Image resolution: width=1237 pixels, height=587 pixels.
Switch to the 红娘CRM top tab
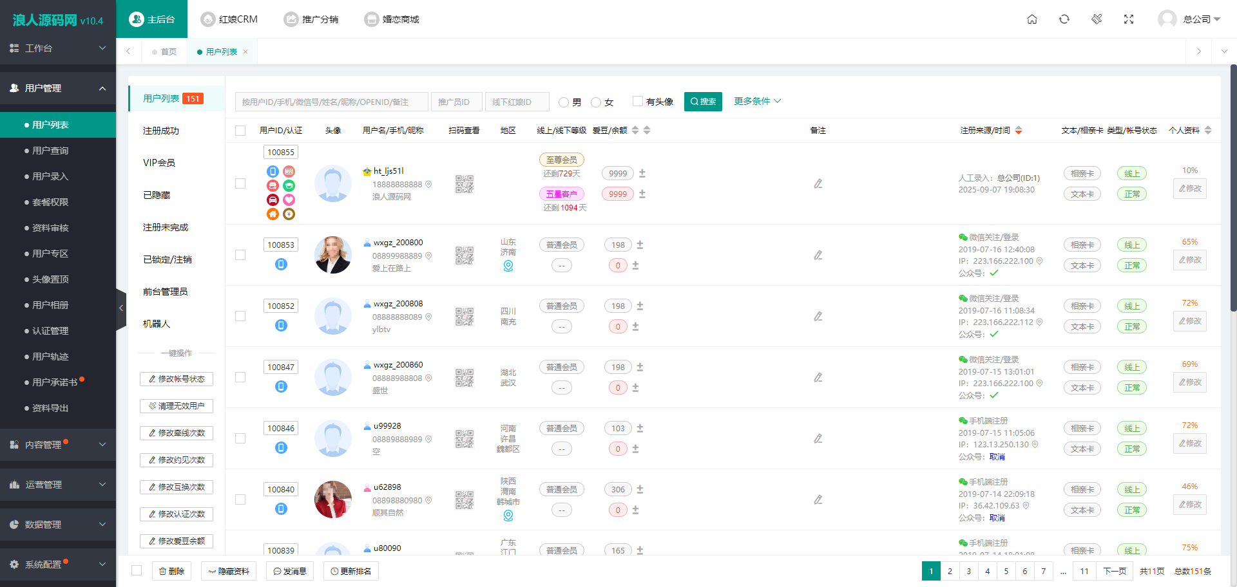[229, 19]
